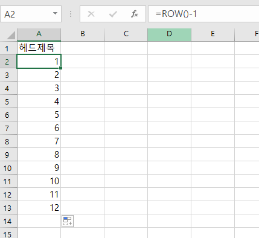Select cell A9 containing 8
Screen dimensions: 259x238
click(39, 155)
